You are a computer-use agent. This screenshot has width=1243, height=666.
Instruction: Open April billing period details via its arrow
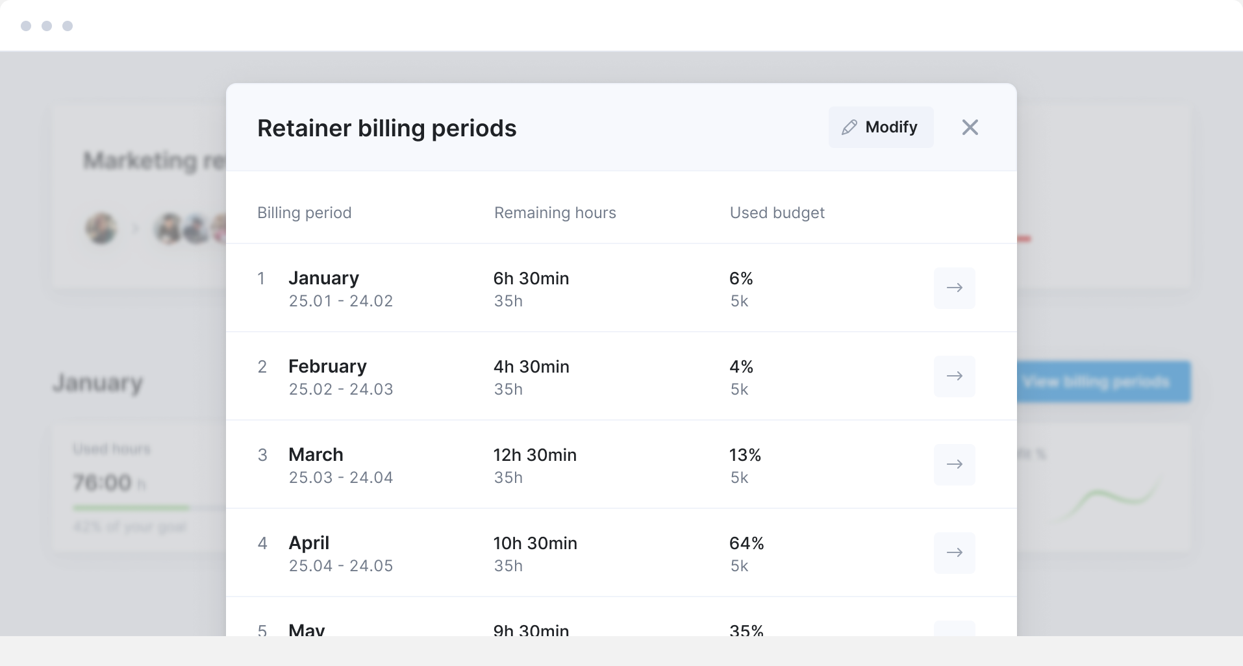point(955,553)
